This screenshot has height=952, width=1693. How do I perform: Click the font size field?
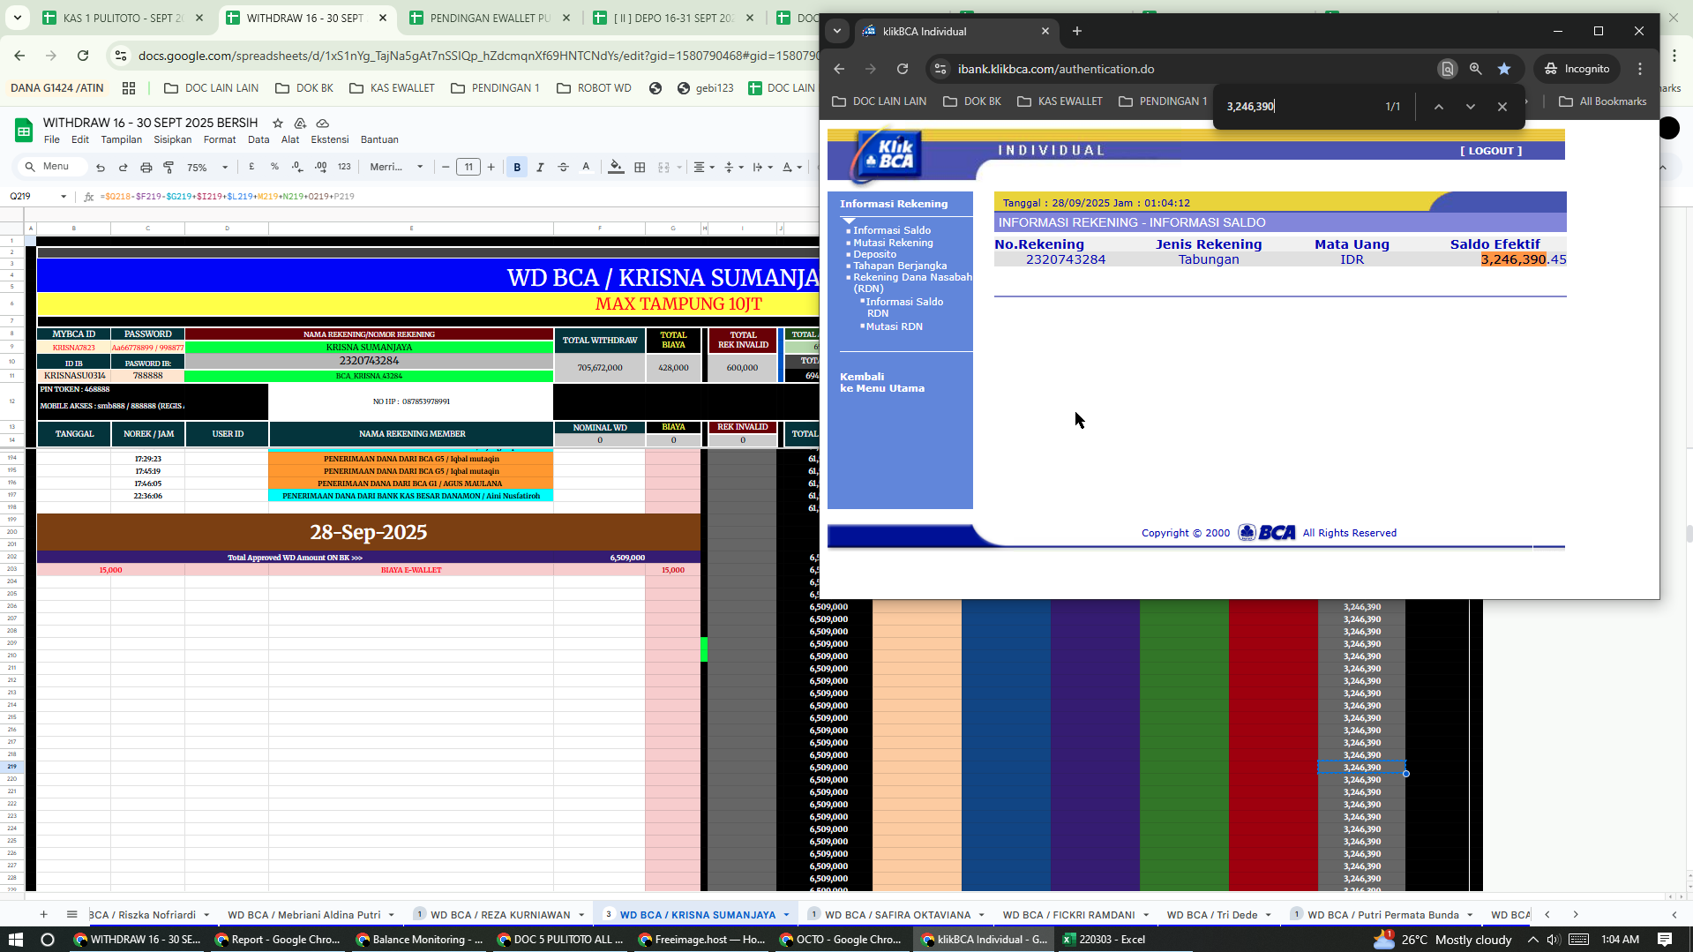point(468,167)
